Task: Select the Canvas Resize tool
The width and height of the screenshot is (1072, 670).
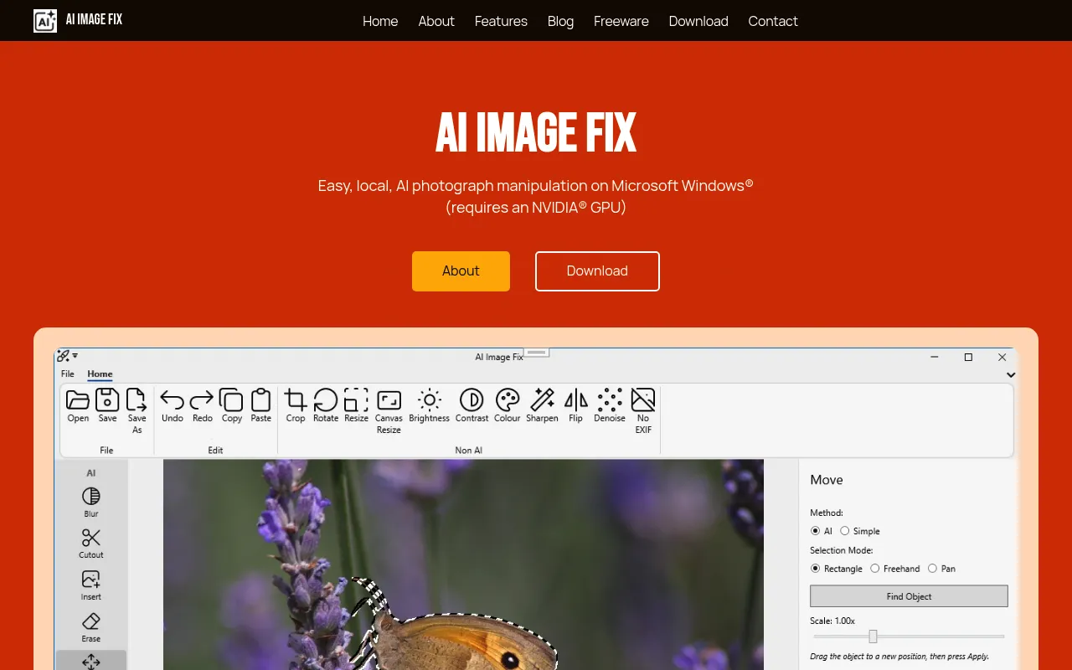Action: [389, 411]
